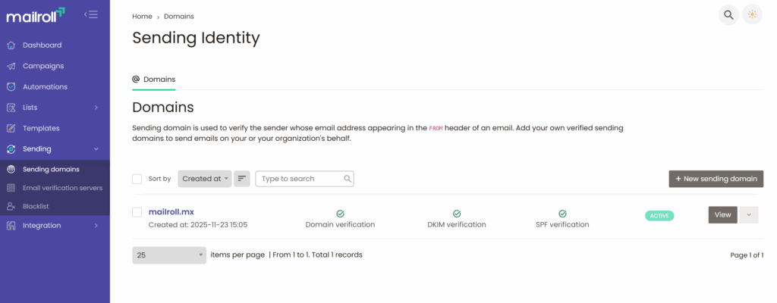This screenshot has height=303, width=777.
Task: Open Templates with the edit icon
Action: click(x=11, y=129)
